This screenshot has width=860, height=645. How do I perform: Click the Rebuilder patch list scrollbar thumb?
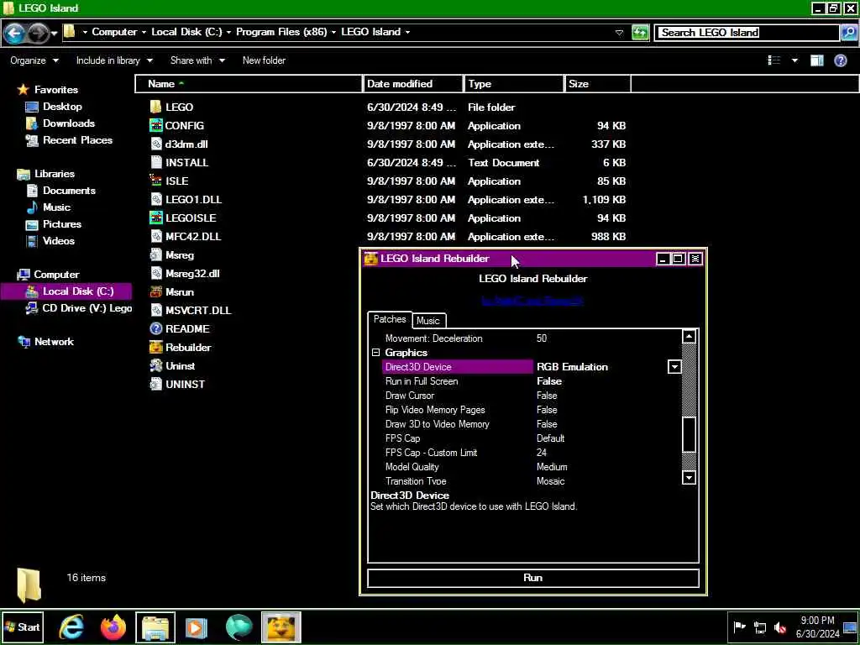coord(689,434)
